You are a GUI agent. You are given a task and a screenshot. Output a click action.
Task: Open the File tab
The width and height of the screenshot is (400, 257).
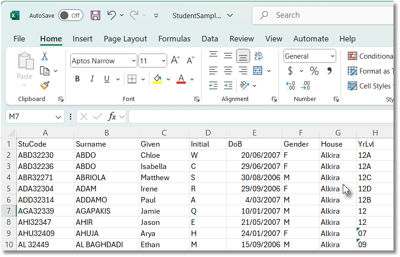20,39
